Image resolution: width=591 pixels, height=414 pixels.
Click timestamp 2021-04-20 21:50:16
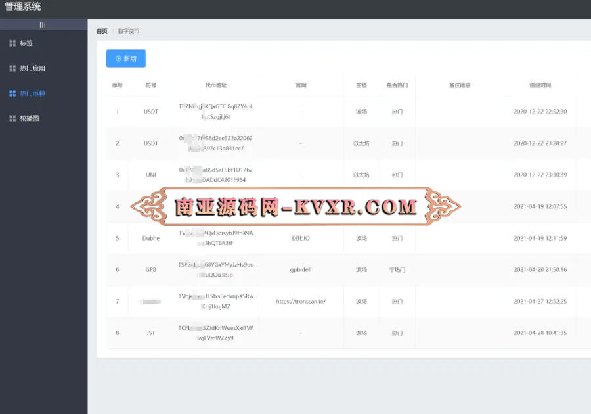click(540, 270)
